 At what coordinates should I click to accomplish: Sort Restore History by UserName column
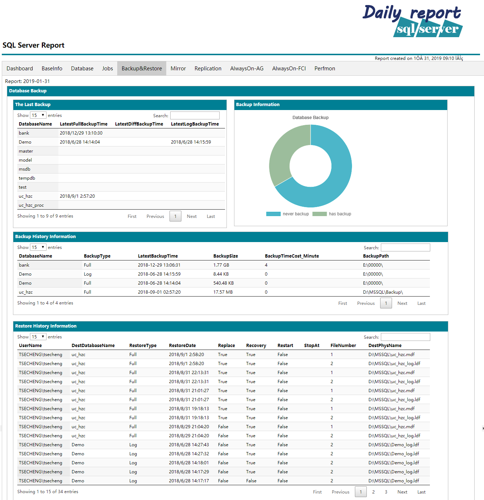pyautogui.click(x=30, y=346)
